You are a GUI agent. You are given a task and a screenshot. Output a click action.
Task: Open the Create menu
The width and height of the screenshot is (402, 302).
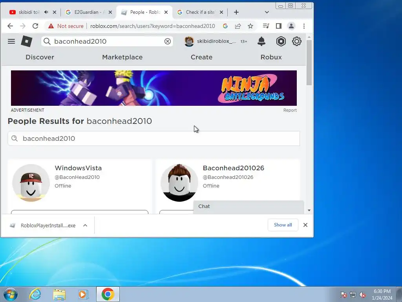click(x=201, y=57)
